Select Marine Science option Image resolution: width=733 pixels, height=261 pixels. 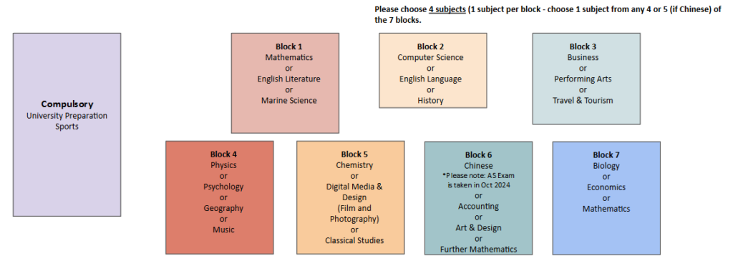pos(289,100)
